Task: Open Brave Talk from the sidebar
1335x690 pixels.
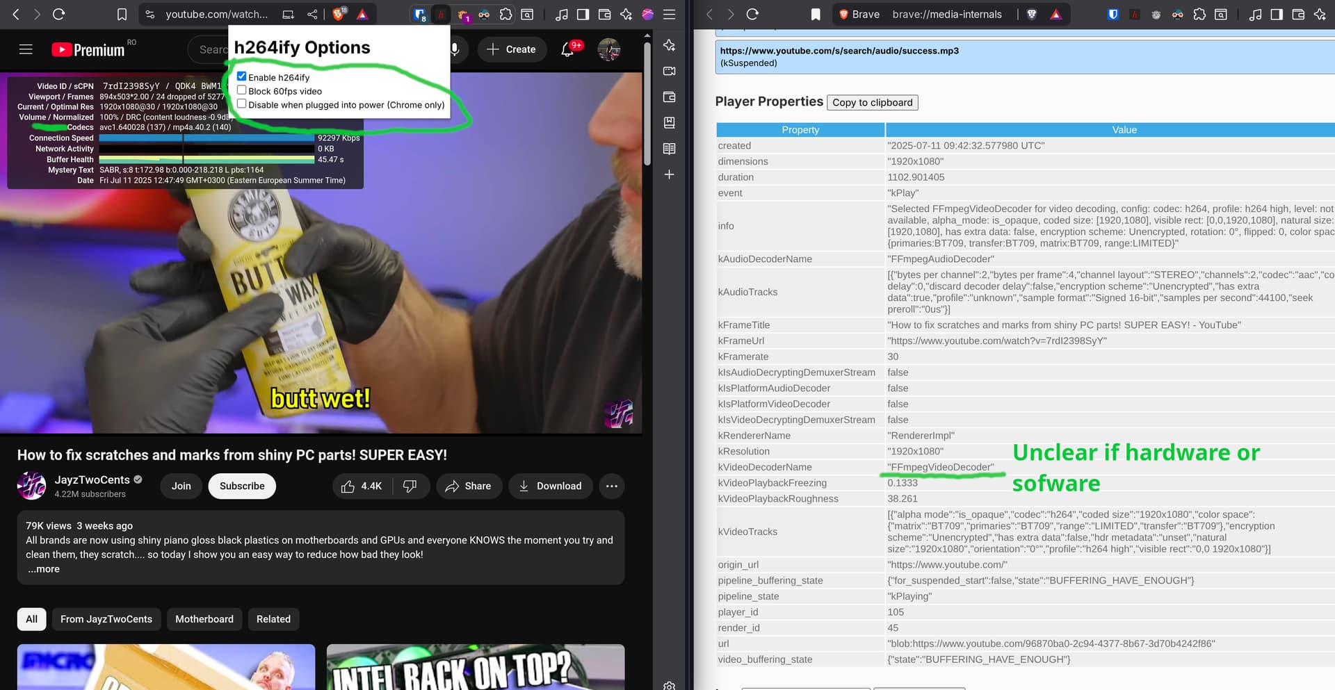Action: point(669,71)
